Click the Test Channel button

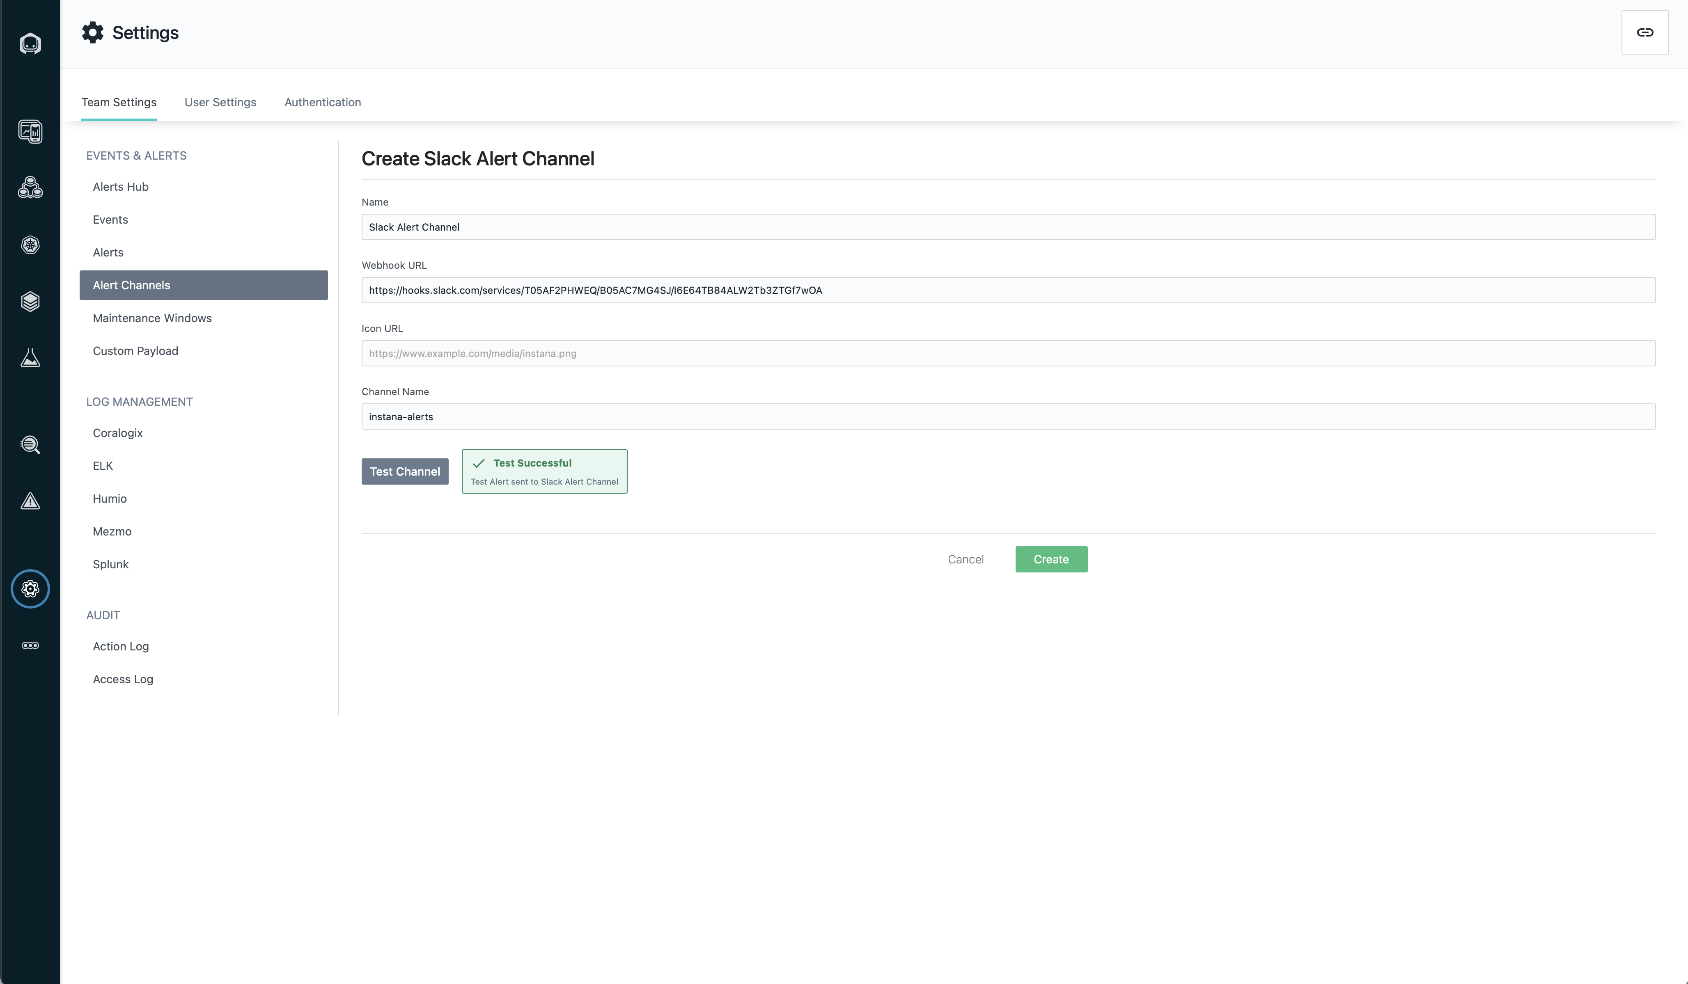pos(404,471)
